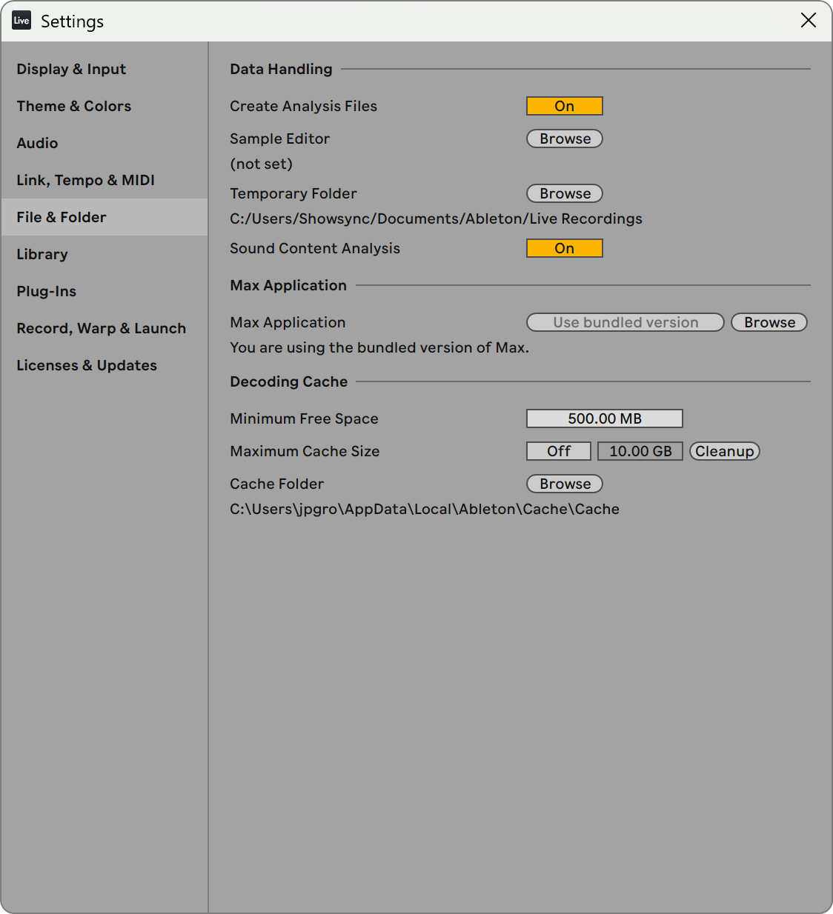Image resolution: width=833 pixels, height=914 pixels.
Task: Select the Audio settings tab
Action: pyautogui.click(x=37, y=143)
